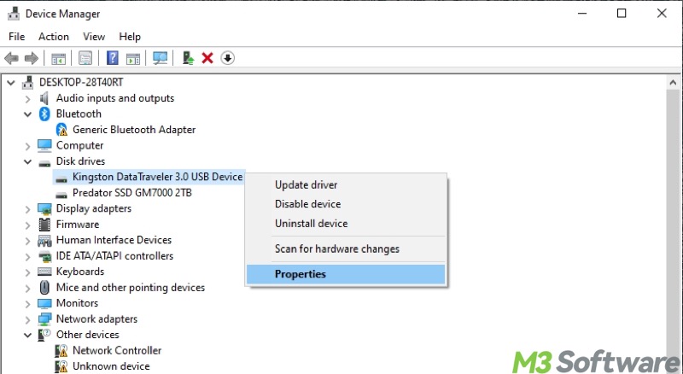Expand Audio inputs and outputs
This screenshot has height=374, width=683.
pos(27,99)
